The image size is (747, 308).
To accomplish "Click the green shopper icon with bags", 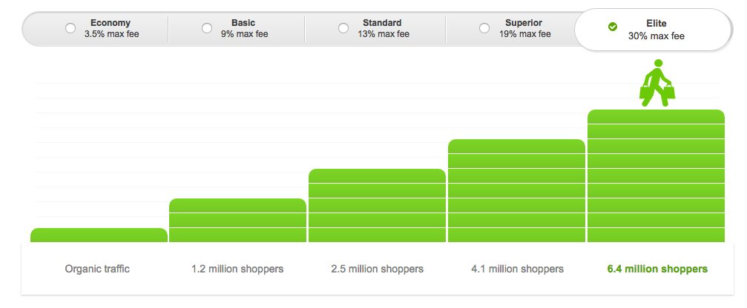I will [x=656, y=84].
